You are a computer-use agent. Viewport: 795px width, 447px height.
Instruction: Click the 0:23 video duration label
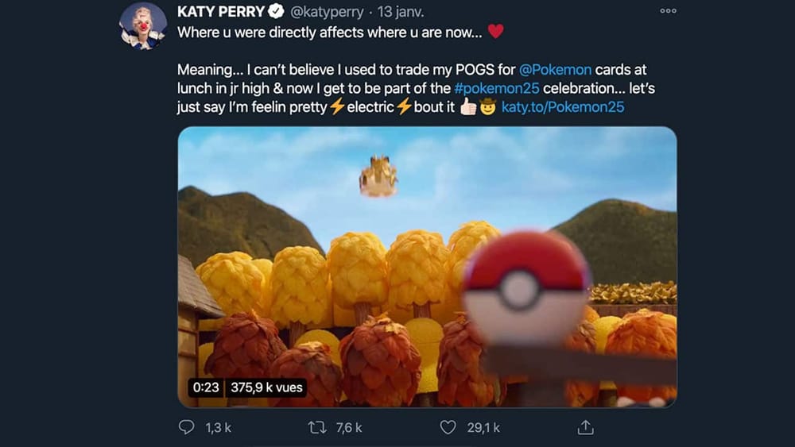[x=205, y=389]
